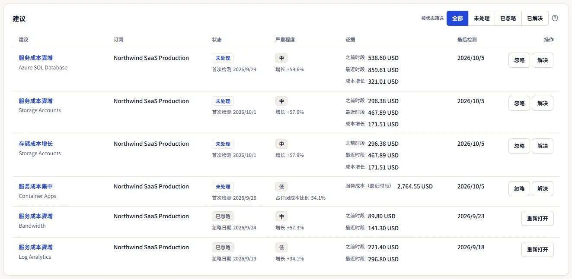Click the 低 severity badge for Log Analytics
Viewport: 572px width, 279px height.
[x=281, y=248]
